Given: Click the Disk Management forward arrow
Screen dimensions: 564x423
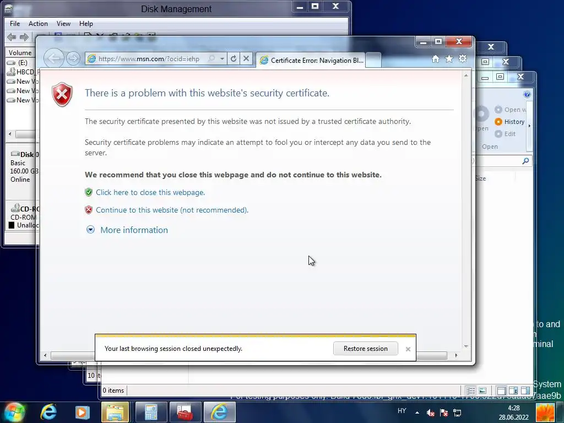Looking at the screenshot, I should 24,37.
